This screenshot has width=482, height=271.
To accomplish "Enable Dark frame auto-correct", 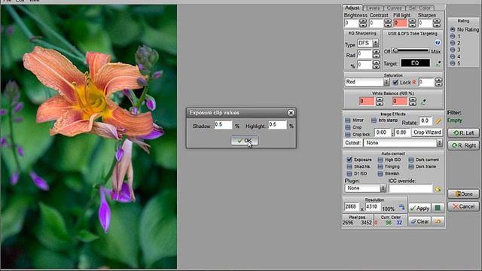I will coord(411,166).
